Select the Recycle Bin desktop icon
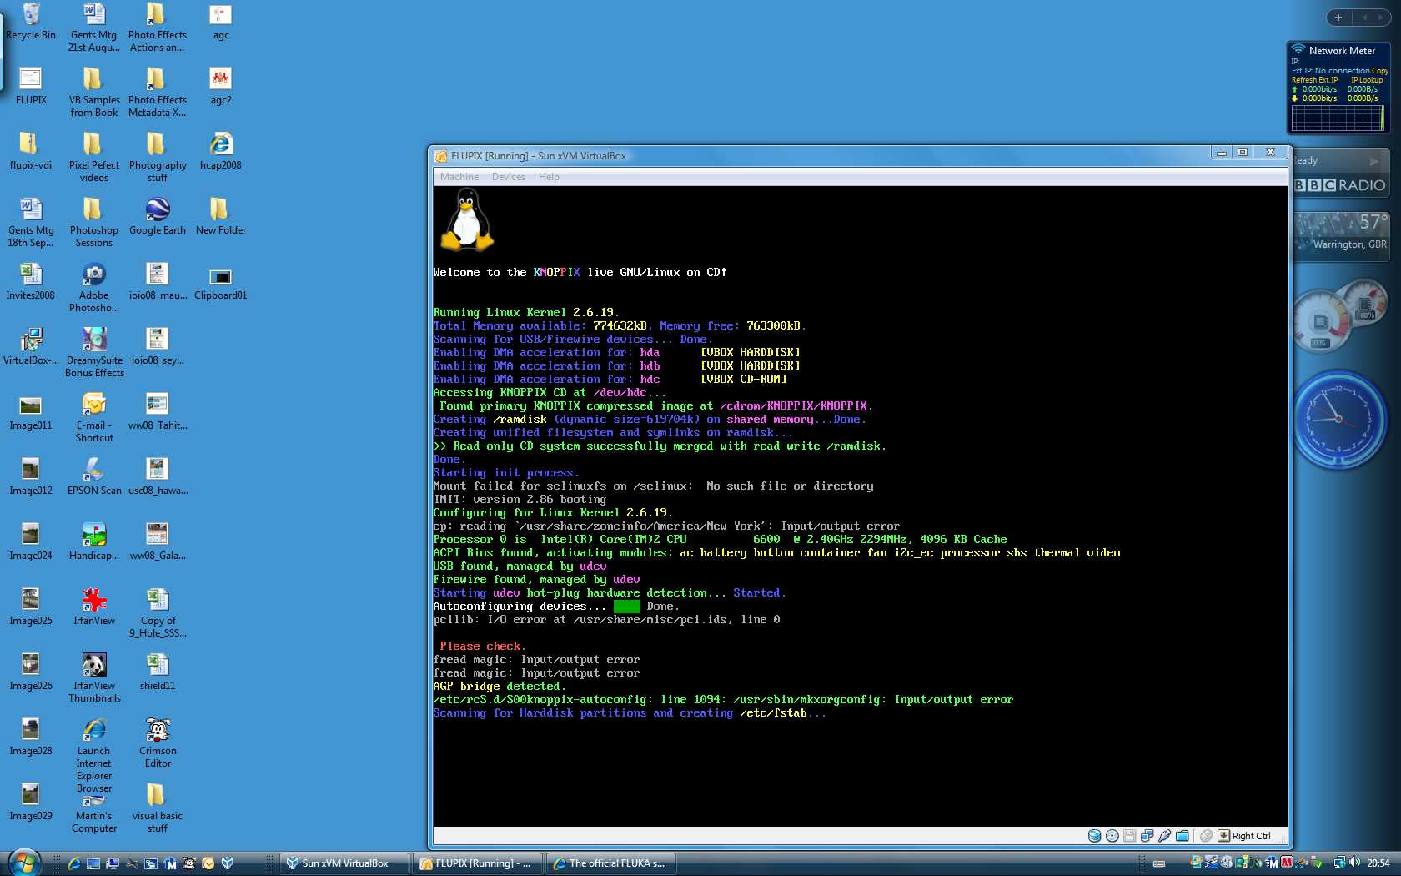The width and height of the screenshot is (1401, 876). click(x=31, y=22)
